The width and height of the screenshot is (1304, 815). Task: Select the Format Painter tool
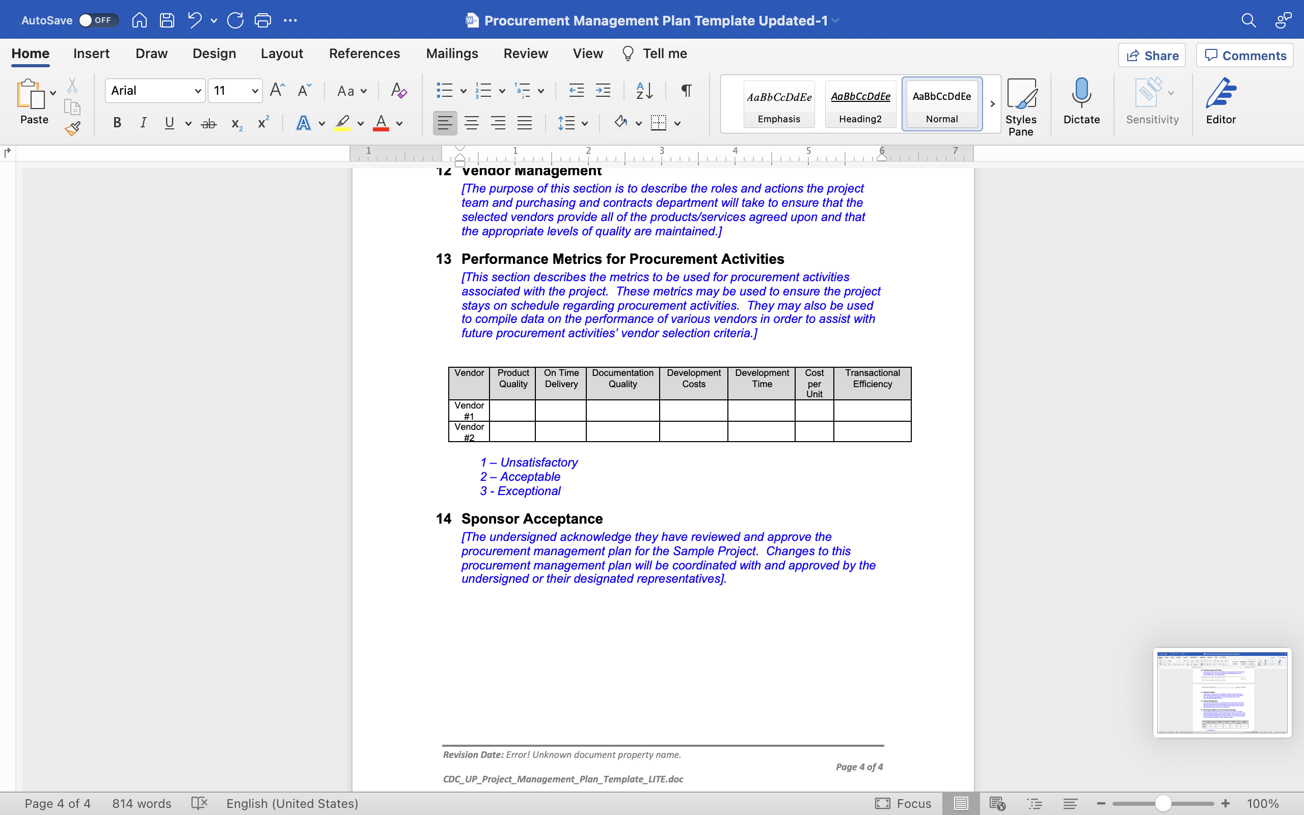[73, 128]
